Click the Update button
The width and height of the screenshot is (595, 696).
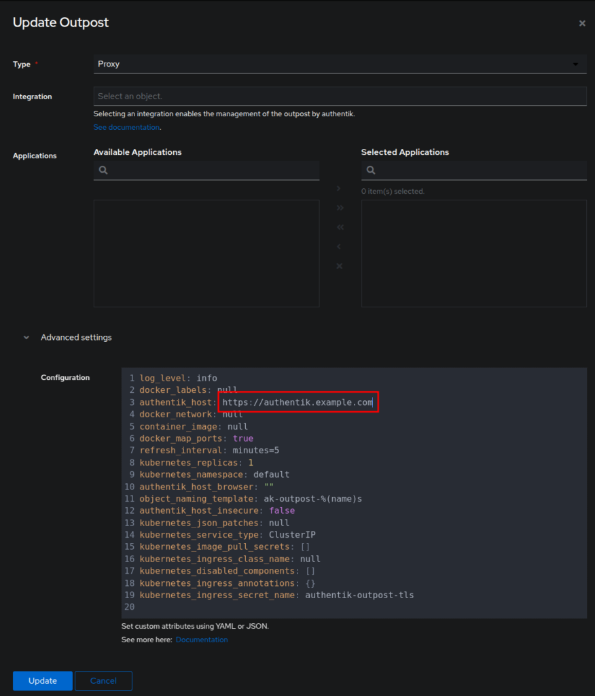click(x=43, y=680)
